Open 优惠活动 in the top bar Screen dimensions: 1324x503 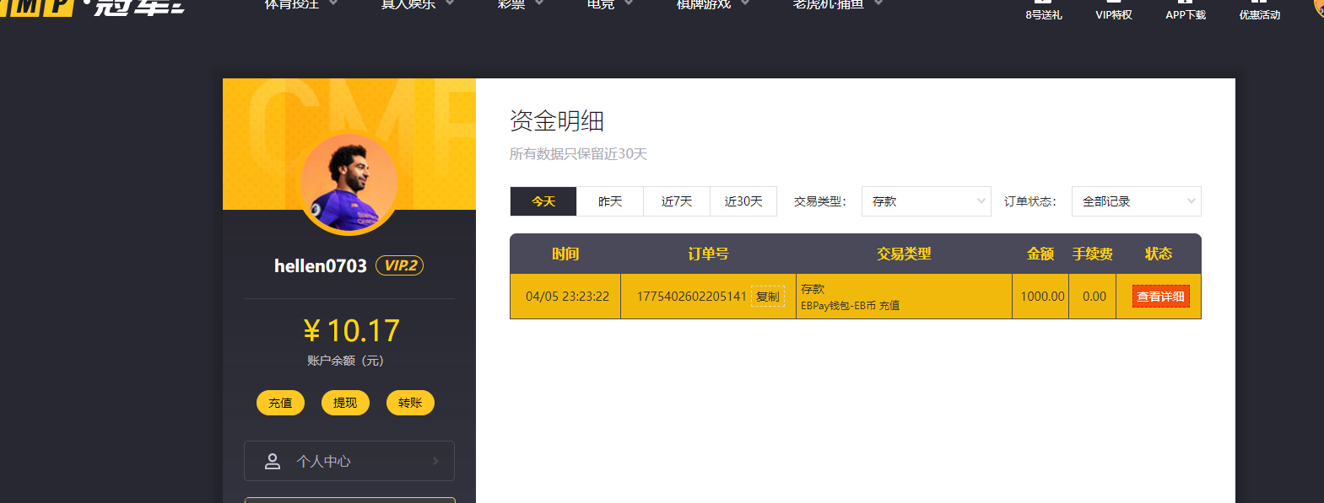click(x=1259, y=10)
